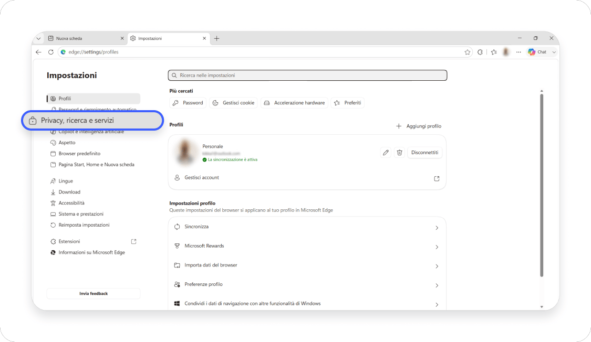Open the Settings and more ellipsis menu
This screenshot has width=591, height=342.
tap(519, 52)
